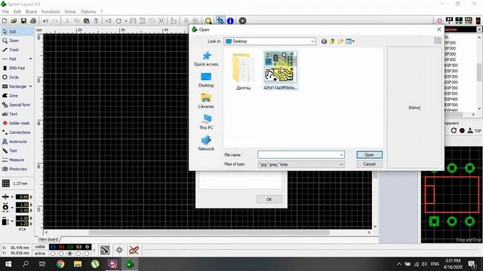Click OK in the background dialog
Viewport: 483px width, 271px height.
pyautogui.click(x=269, y=199)
